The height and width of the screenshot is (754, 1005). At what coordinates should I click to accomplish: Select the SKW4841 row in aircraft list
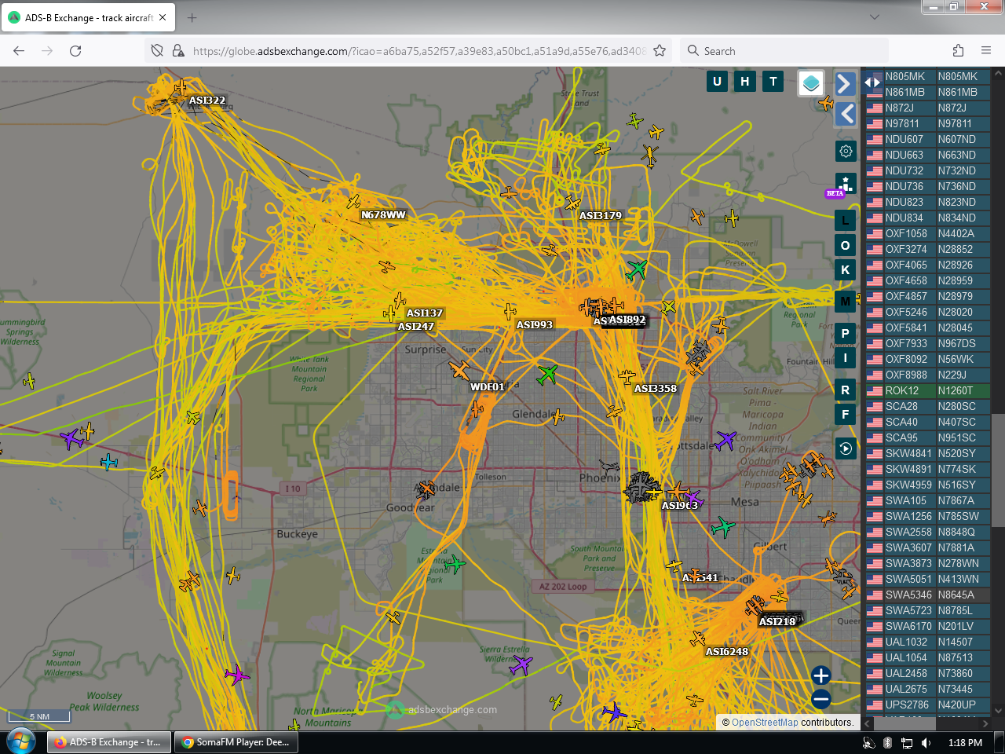[x=928, y=453]
